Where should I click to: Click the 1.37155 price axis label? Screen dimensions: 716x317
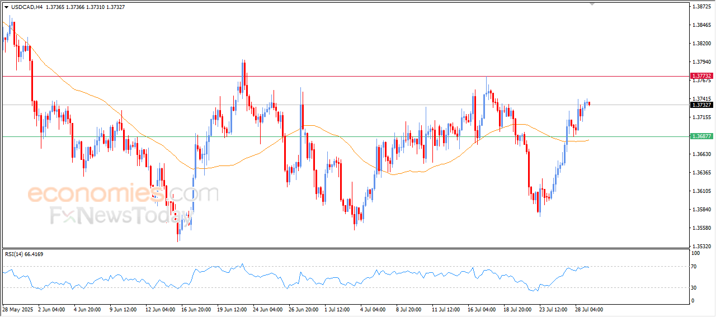[701, 117]
